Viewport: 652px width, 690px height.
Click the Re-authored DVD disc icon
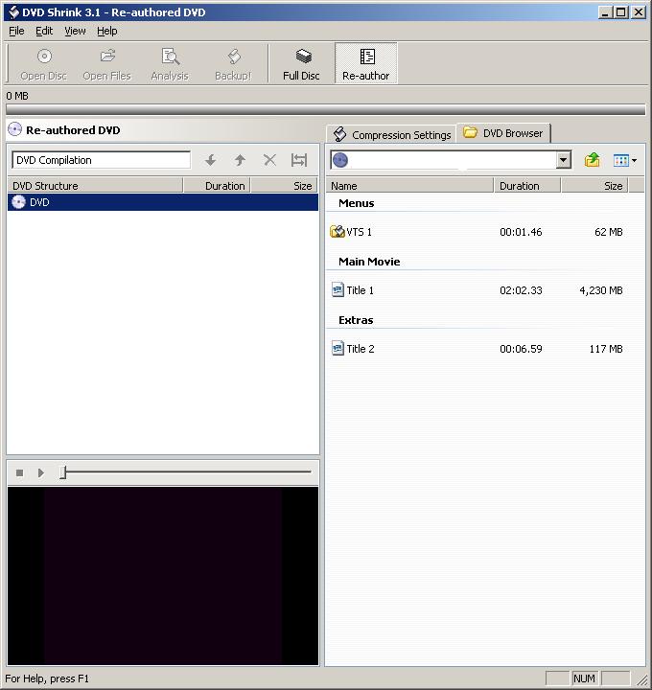[15, 129]
